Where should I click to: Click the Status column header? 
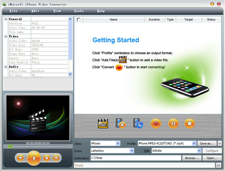pyautogui.click(x=211, y=20)
